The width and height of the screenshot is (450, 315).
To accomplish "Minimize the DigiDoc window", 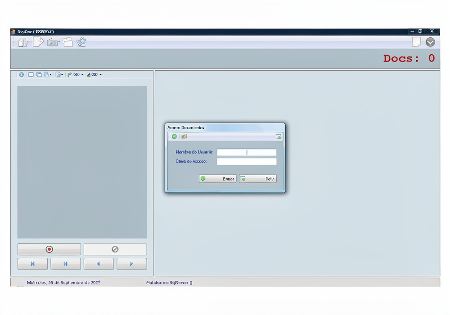I will pos(412,31).
